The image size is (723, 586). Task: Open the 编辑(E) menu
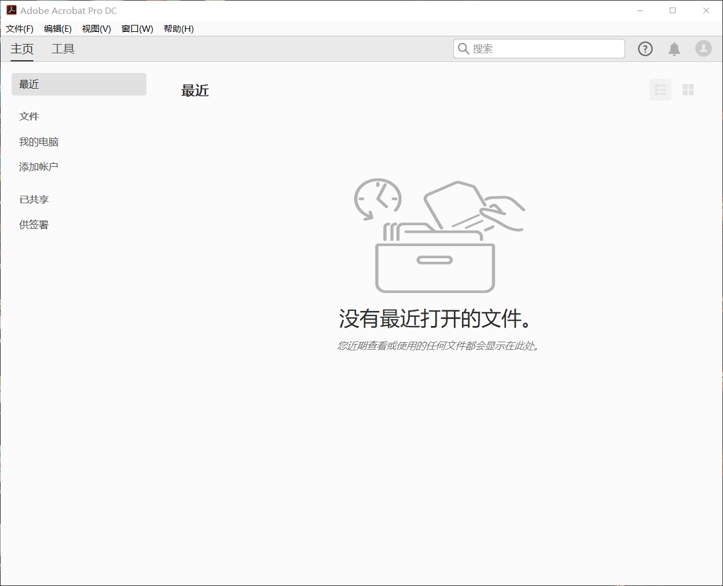[x=58, y=29]
